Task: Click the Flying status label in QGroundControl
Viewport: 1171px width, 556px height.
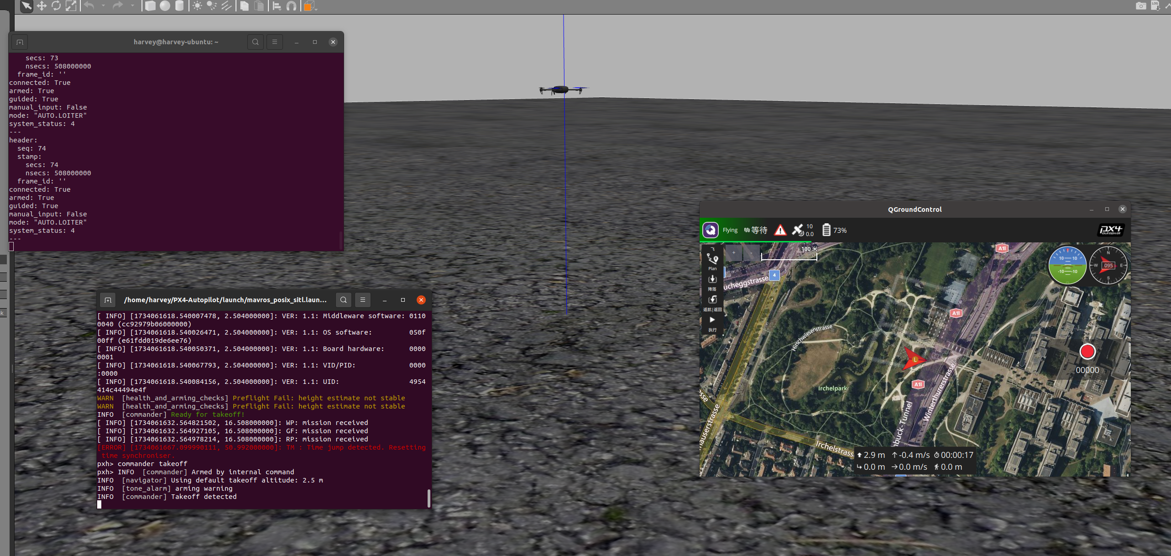Action: [x=730, y=230]
